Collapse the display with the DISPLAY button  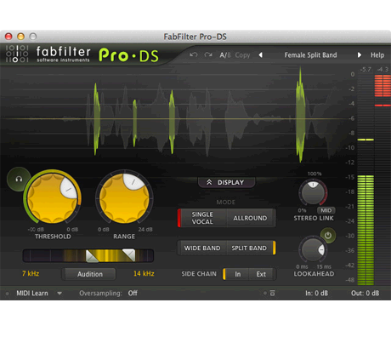pos(226,182)
